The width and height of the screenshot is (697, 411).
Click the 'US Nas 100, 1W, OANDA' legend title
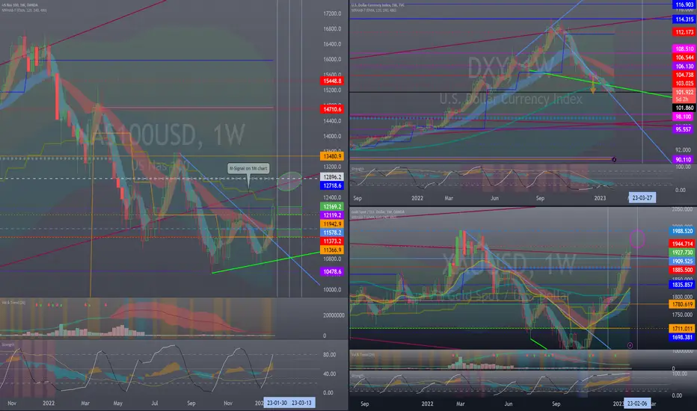19,5
